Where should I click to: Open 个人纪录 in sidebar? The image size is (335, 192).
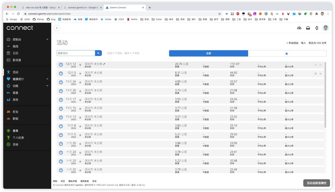tap(18, 138)
